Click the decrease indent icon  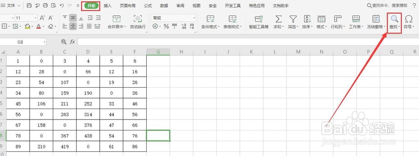(90, 18)
